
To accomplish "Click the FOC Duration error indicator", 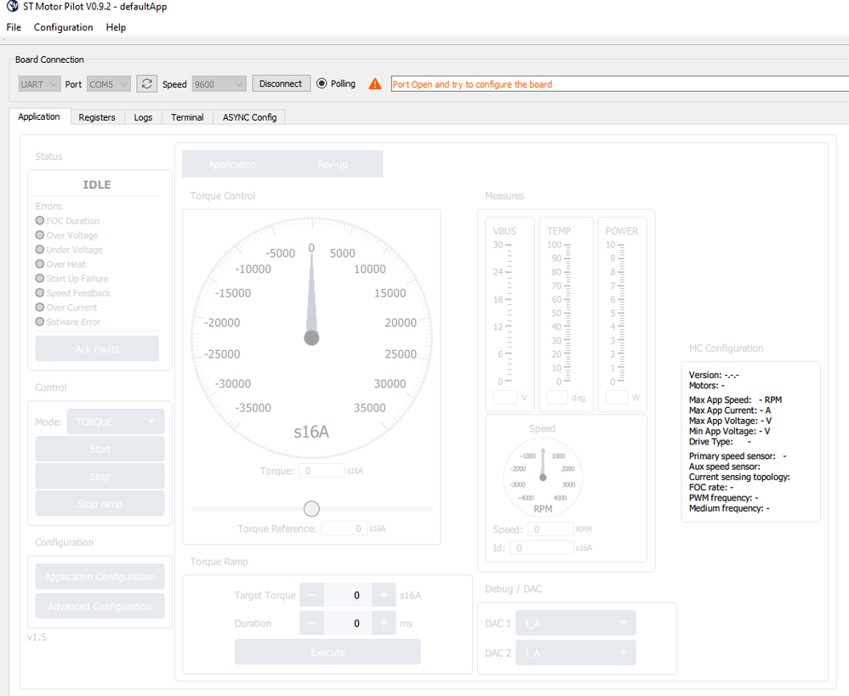I will coord(39,221).
